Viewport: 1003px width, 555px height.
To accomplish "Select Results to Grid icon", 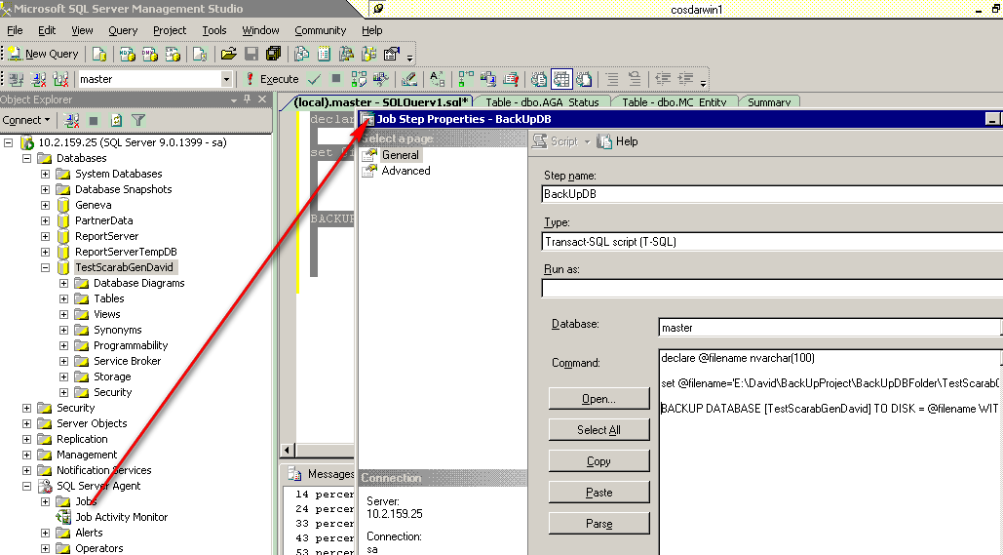I will 561,79.
